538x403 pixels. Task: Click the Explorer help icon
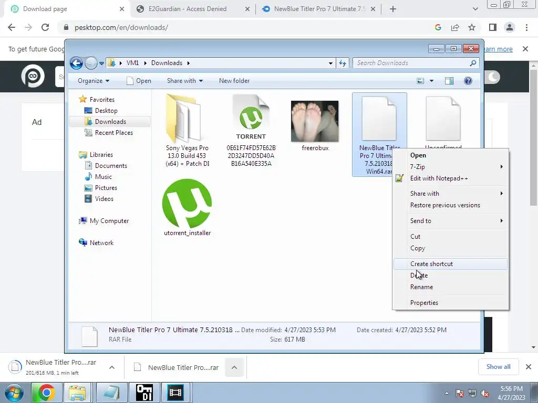point(468,81)
